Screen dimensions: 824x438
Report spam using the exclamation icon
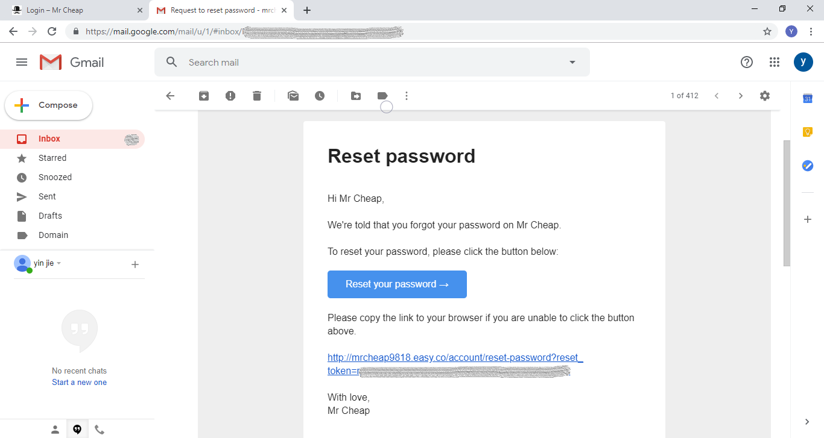[x=230, y=96]
